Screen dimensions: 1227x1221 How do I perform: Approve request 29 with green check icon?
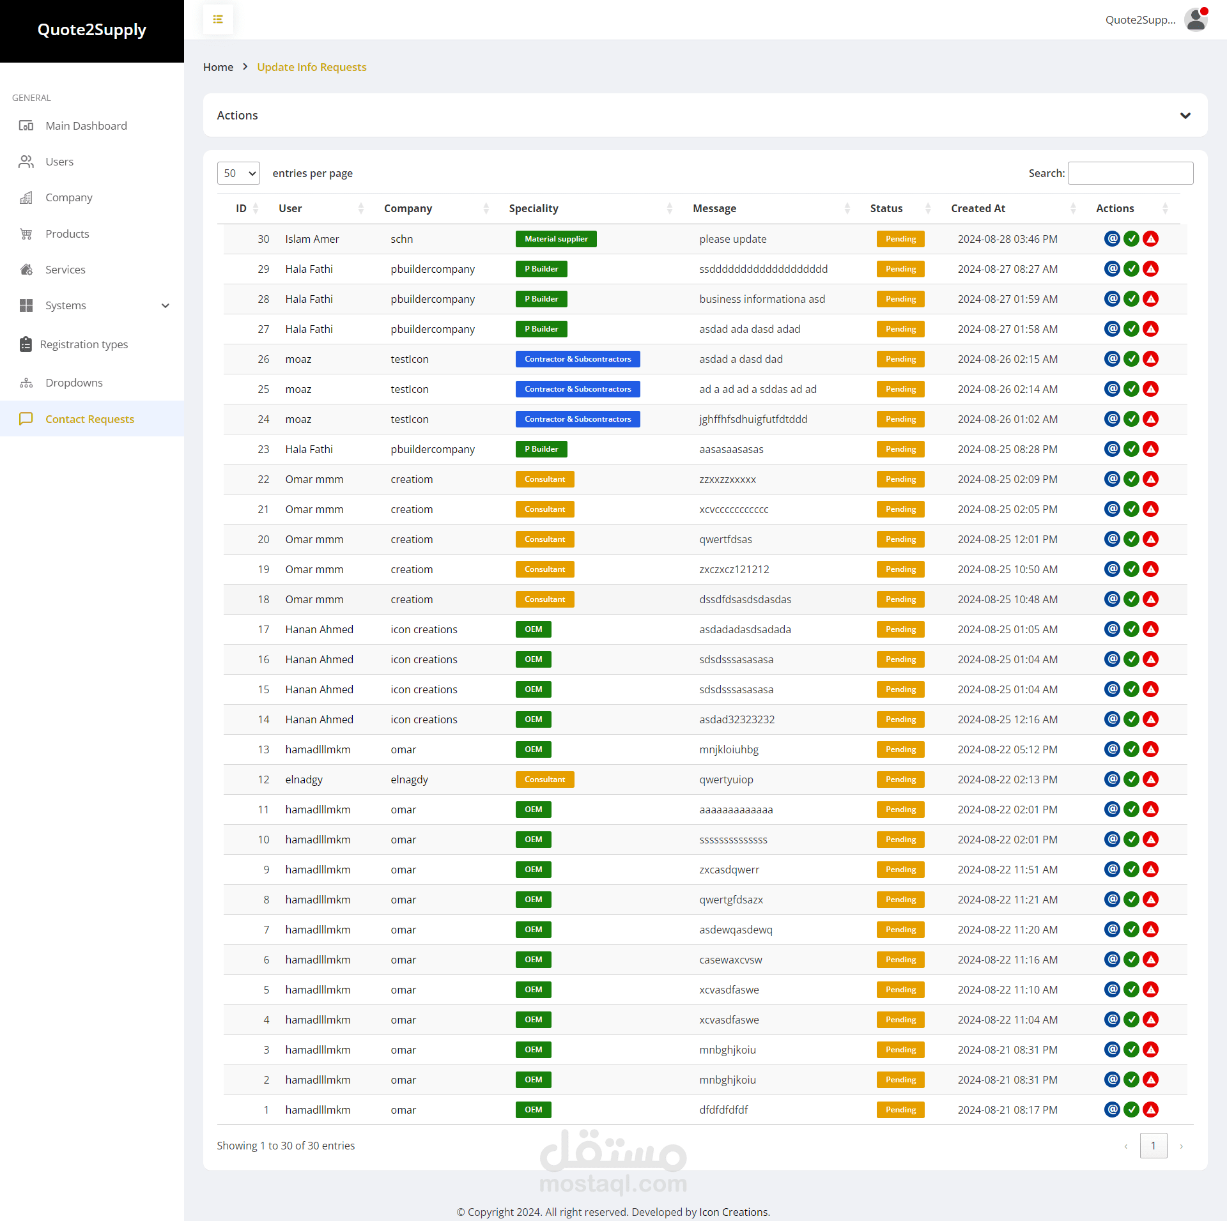[1131, 269]
